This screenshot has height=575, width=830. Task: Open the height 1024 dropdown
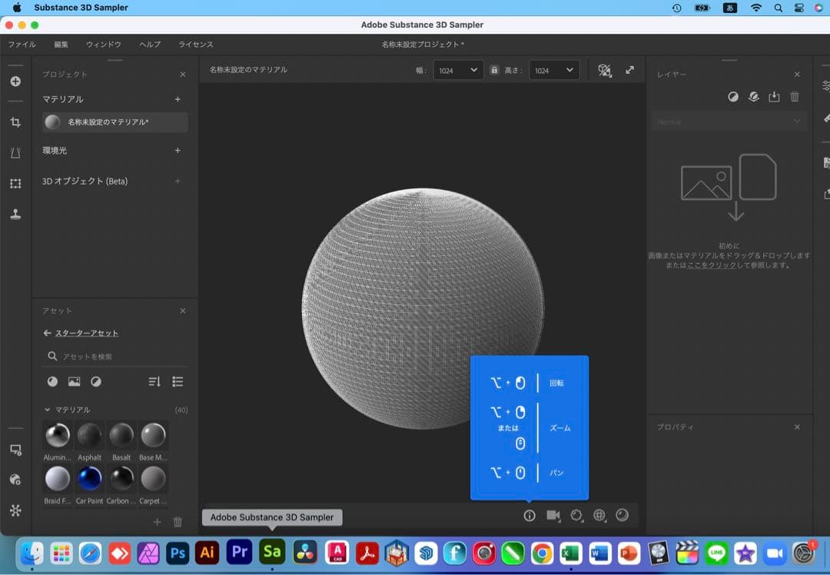tap(554, 69)
